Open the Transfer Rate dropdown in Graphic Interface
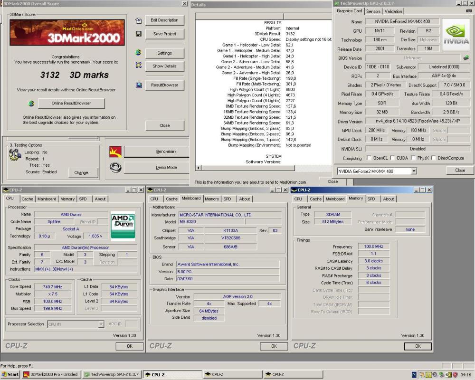The image size is (475, 380). pyautogui.click(x=209, y=303)
